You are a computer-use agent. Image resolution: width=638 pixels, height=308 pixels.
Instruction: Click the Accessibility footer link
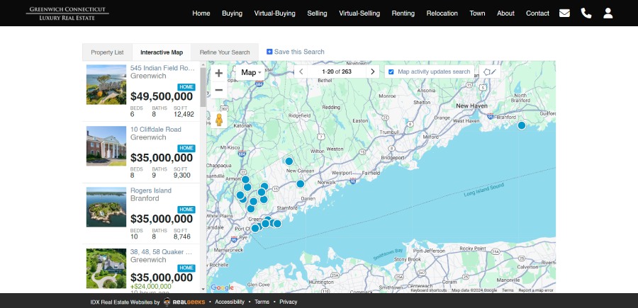(230, 302)
